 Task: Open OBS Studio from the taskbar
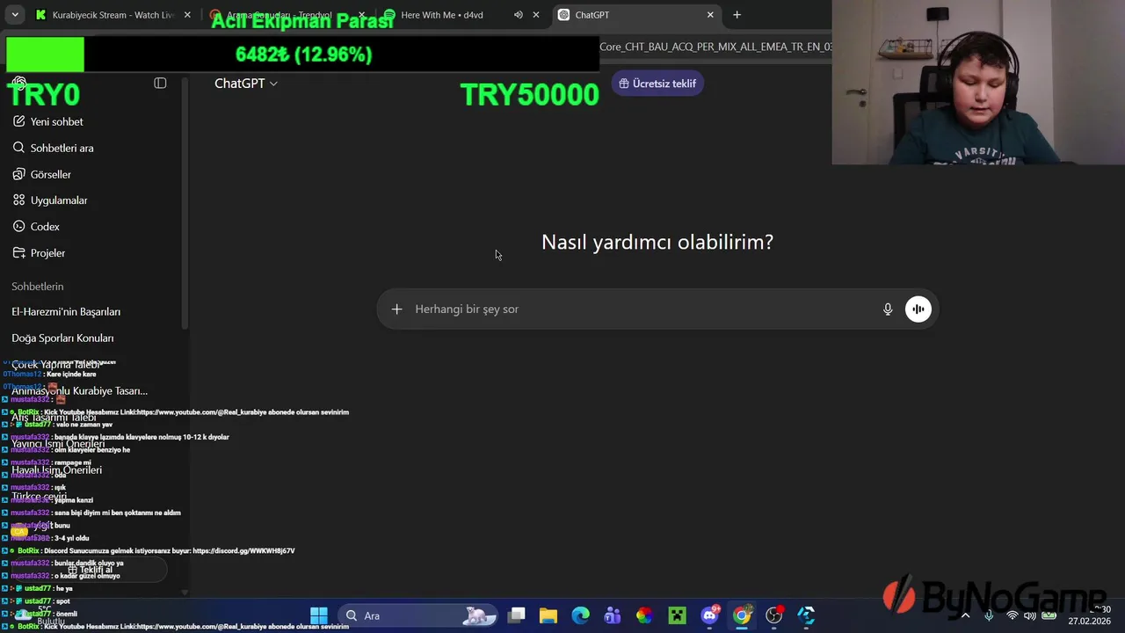click(x=773, y=615)
